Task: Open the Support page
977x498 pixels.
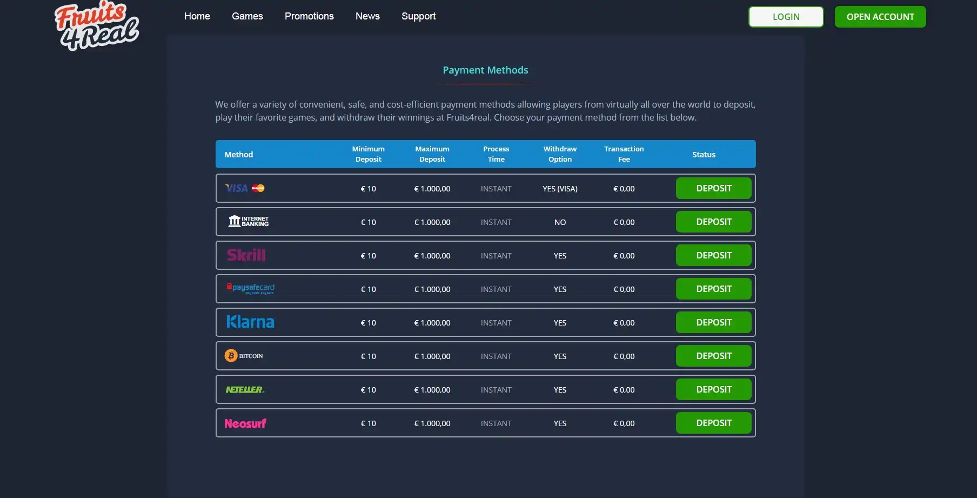Action: (x=418, y=16)
